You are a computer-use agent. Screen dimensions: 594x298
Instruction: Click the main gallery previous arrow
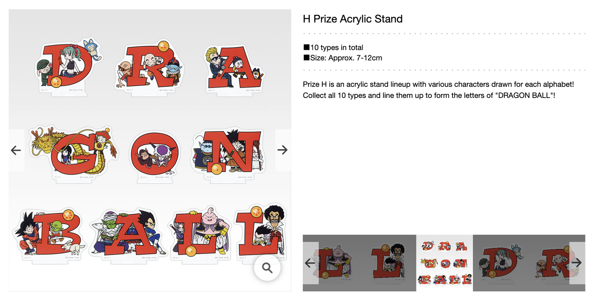point(16,150)
